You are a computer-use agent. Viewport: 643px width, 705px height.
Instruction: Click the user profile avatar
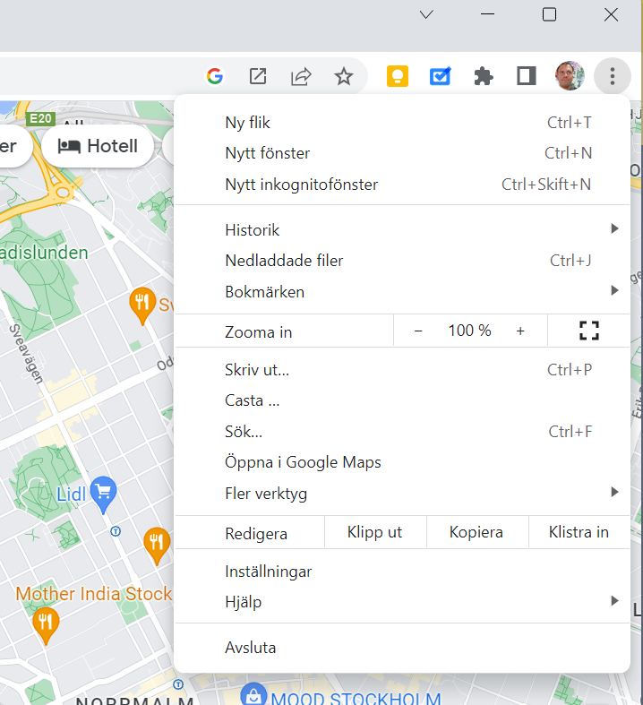[570, 77]
